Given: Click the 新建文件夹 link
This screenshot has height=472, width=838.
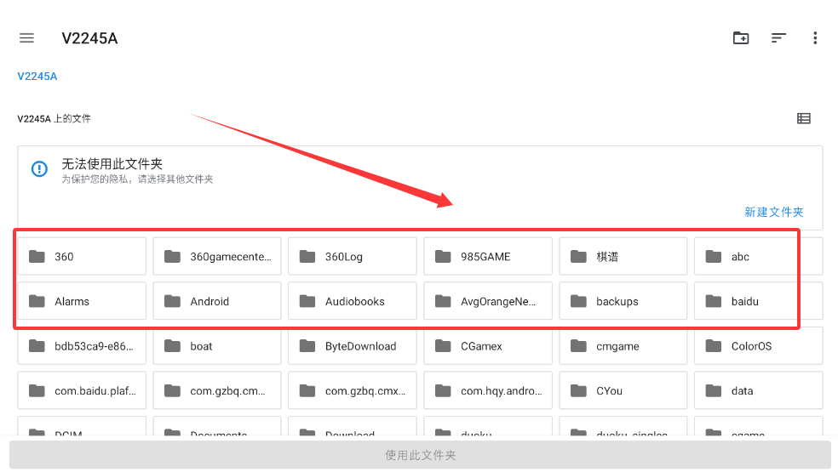Looking at the screenshot, I should click(773, 213).
